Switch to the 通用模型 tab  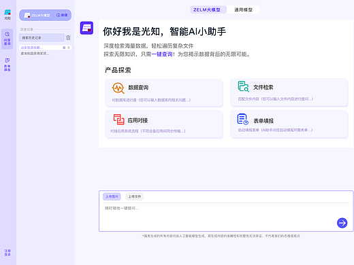[x=243, y=10]
